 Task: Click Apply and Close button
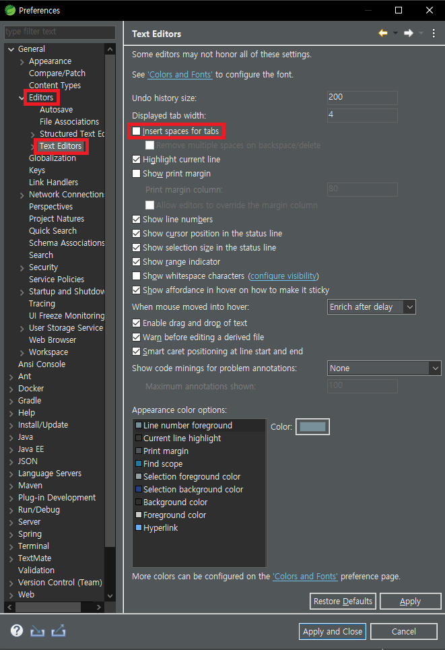[x=333, y=631]
